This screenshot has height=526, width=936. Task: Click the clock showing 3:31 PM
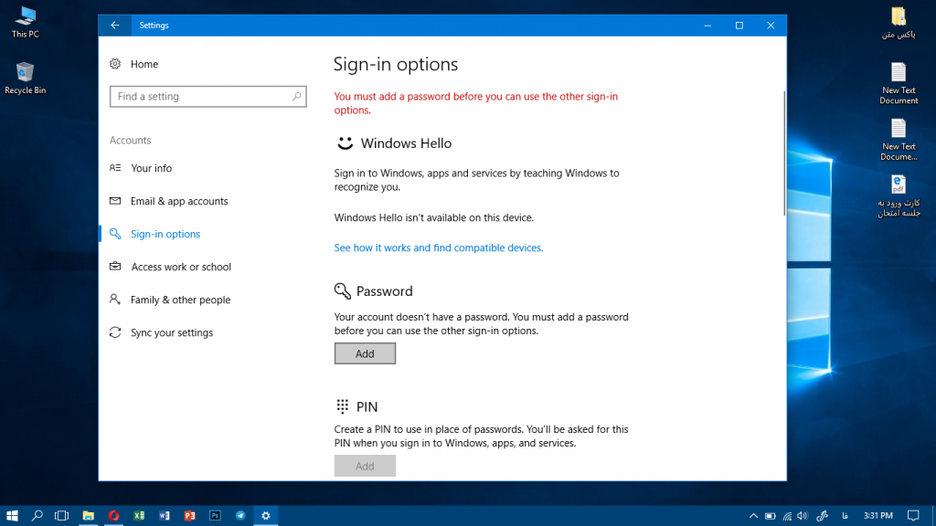click(x=878, y=516)
